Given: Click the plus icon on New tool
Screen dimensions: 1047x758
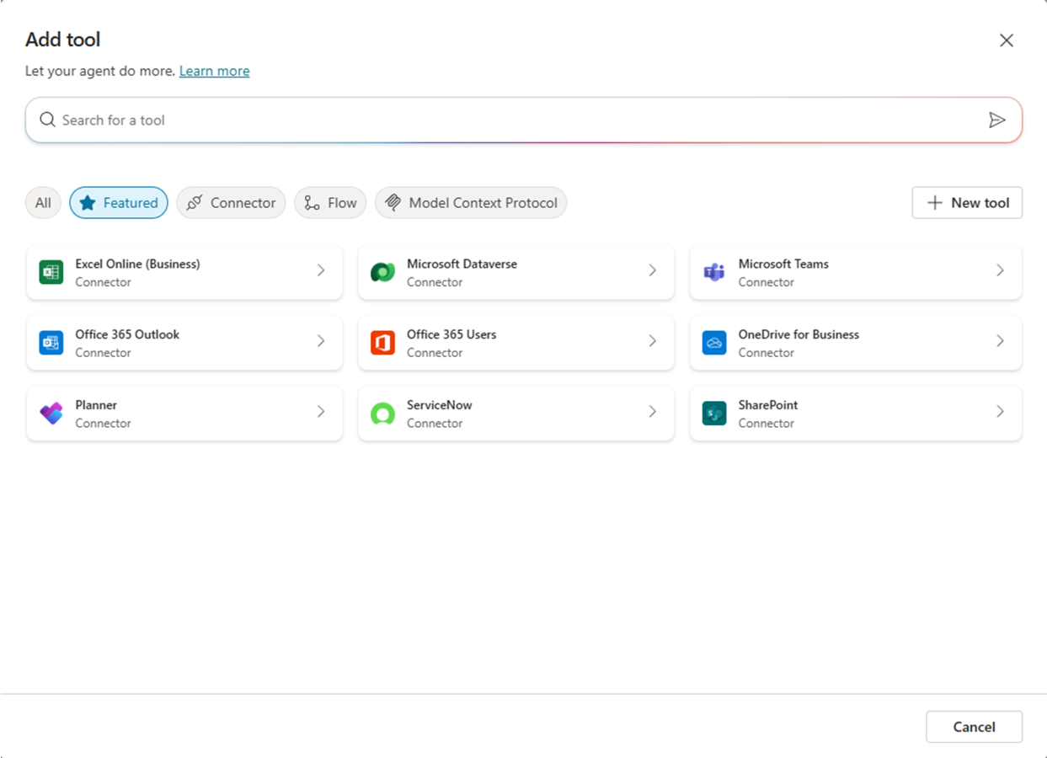Looking at the screenshot, I should pyautogui.click(x=935, y=203).
